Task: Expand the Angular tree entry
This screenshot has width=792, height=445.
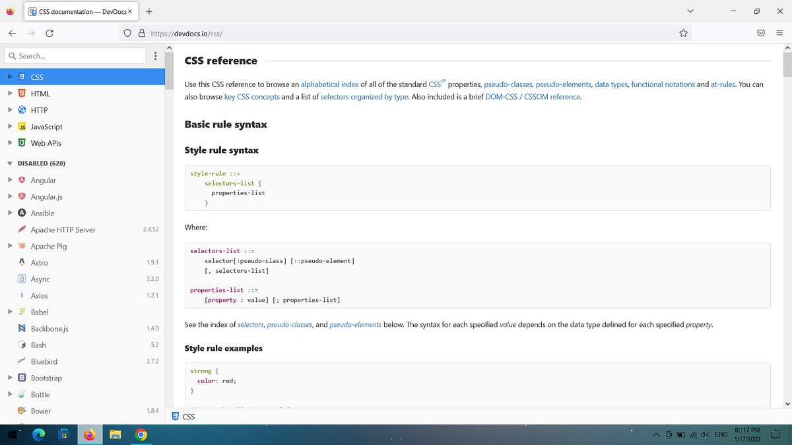Action: pos(9,180)
